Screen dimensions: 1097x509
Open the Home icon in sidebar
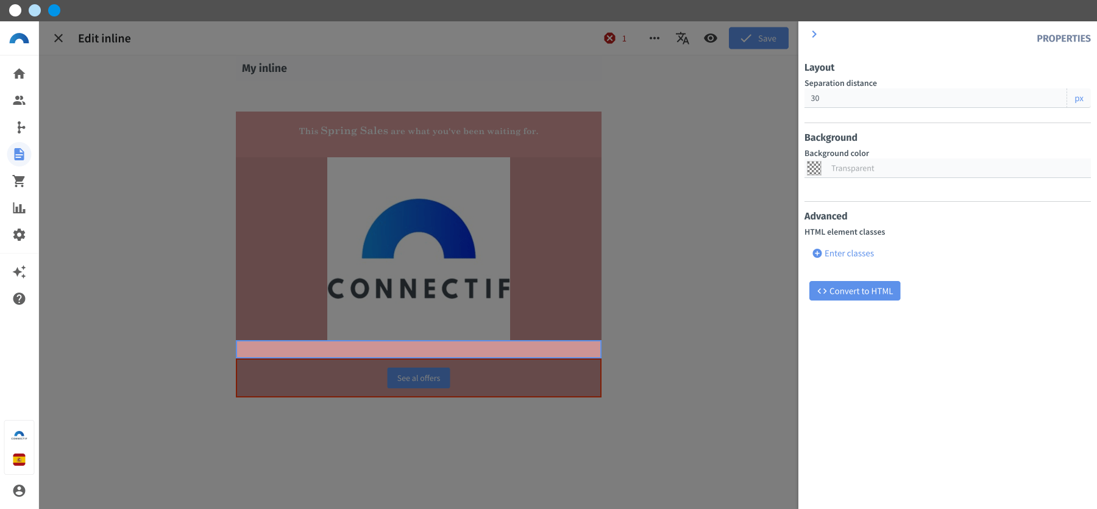(x=19, y=74)
